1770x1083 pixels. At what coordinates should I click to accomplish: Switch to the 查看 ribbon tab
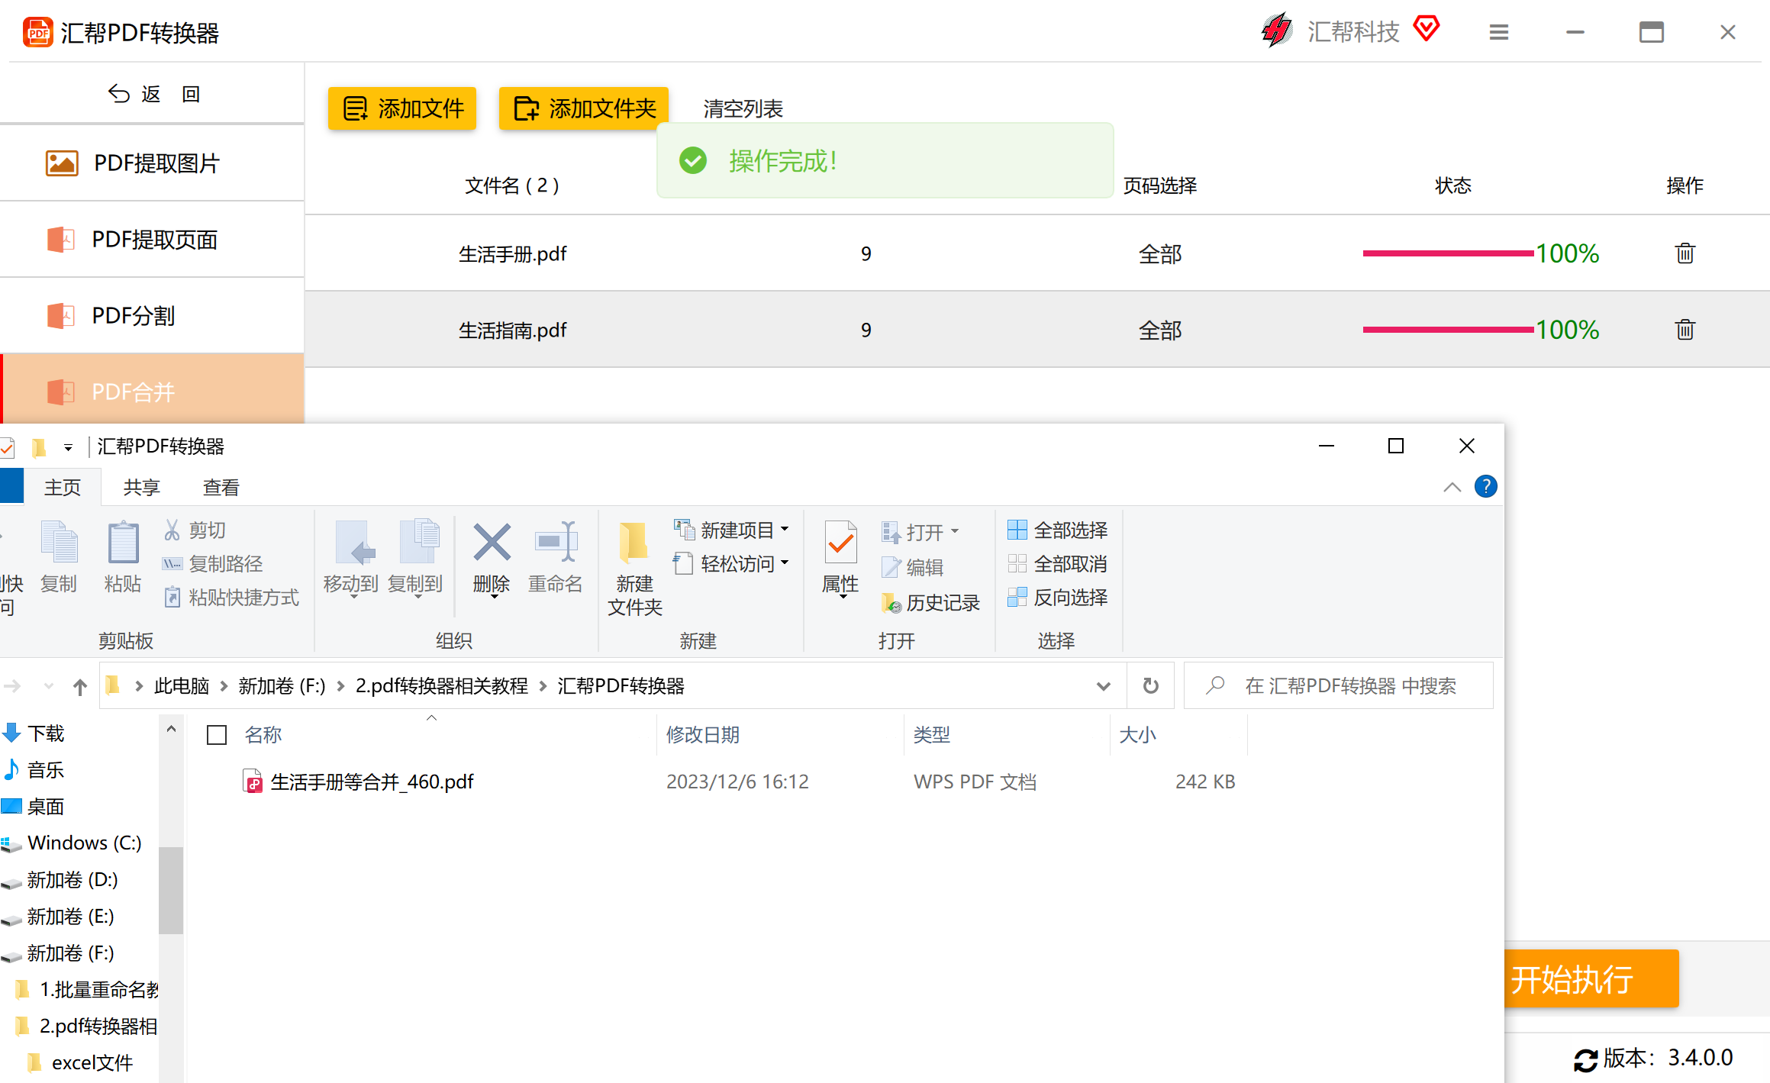point(221,487)
